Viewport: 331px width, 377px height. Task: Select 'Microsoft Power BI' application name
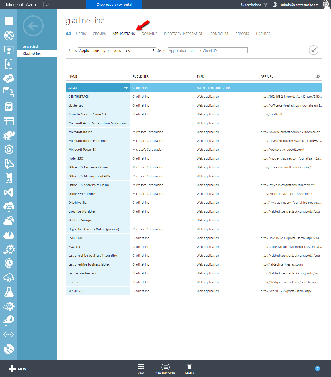(x=82, y=150)
